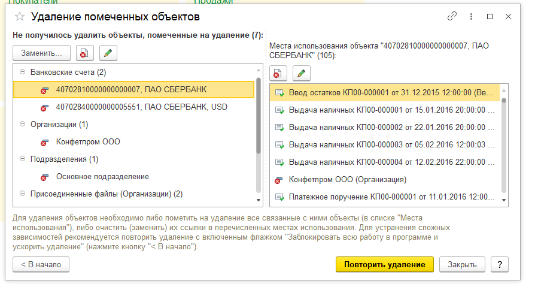Viewport: 538px width, 290px height.
Task: Click document icon of Платежное поручение КП00-000001
Action: pos(279,197)
